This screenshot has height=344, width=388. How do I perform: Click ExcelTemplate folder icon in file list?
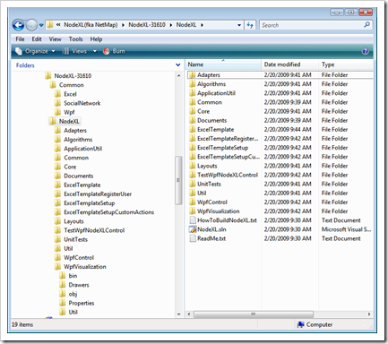(193, 130)
